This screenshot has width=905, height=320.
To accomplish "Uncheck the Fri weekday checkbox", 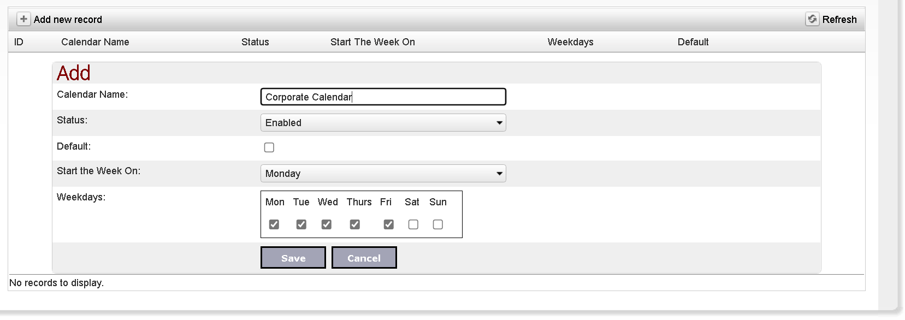I will click(x=389, y=224).
